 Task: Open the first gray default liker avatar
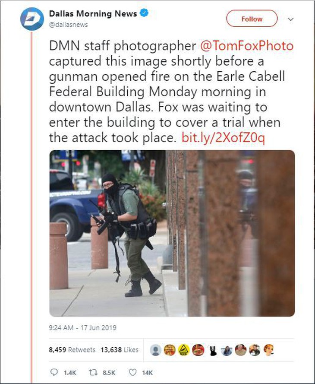tap(155, 350)
